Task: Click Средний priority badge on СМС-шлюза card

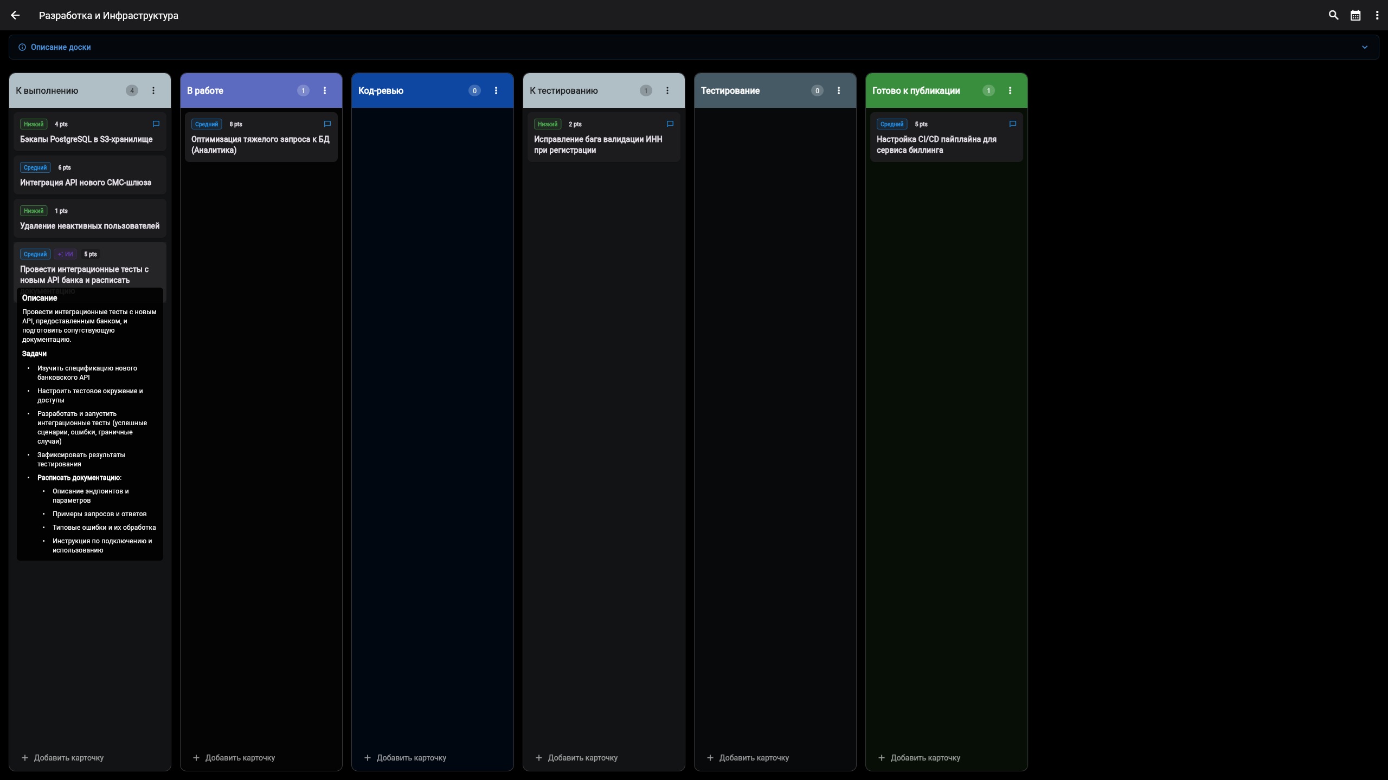Action: point(35,167)
